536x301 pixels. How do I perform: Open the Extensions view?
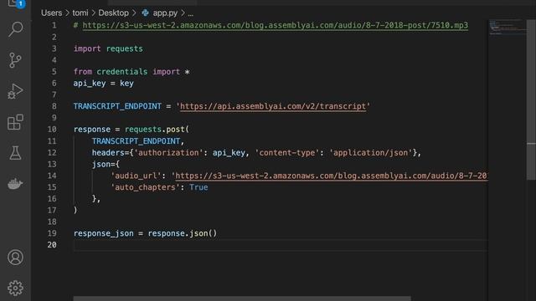pyautogui.click(x=15, y=122)
